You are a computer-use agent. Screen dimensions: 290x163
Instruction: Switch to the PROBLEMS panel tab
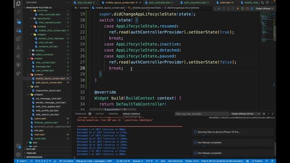point(81,114)
